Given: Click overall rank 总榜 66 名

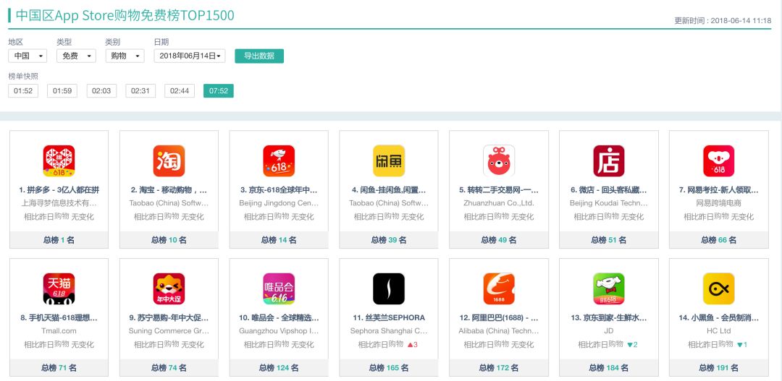Looking at the screenshot, I should coord(719,240).
